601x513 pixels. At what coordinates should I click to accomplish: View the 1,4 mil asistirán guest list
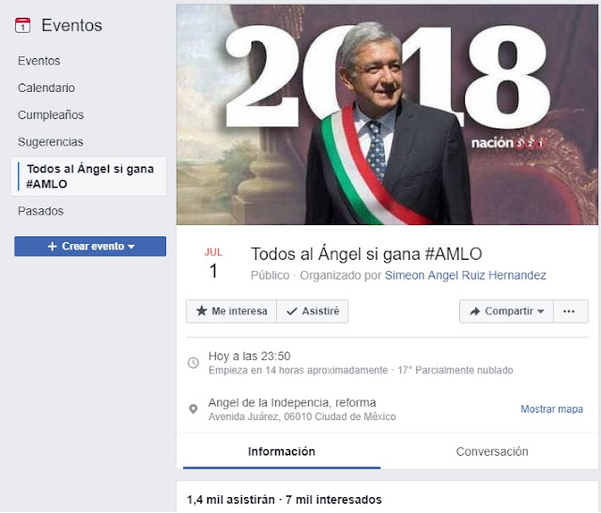click(231, 500)
